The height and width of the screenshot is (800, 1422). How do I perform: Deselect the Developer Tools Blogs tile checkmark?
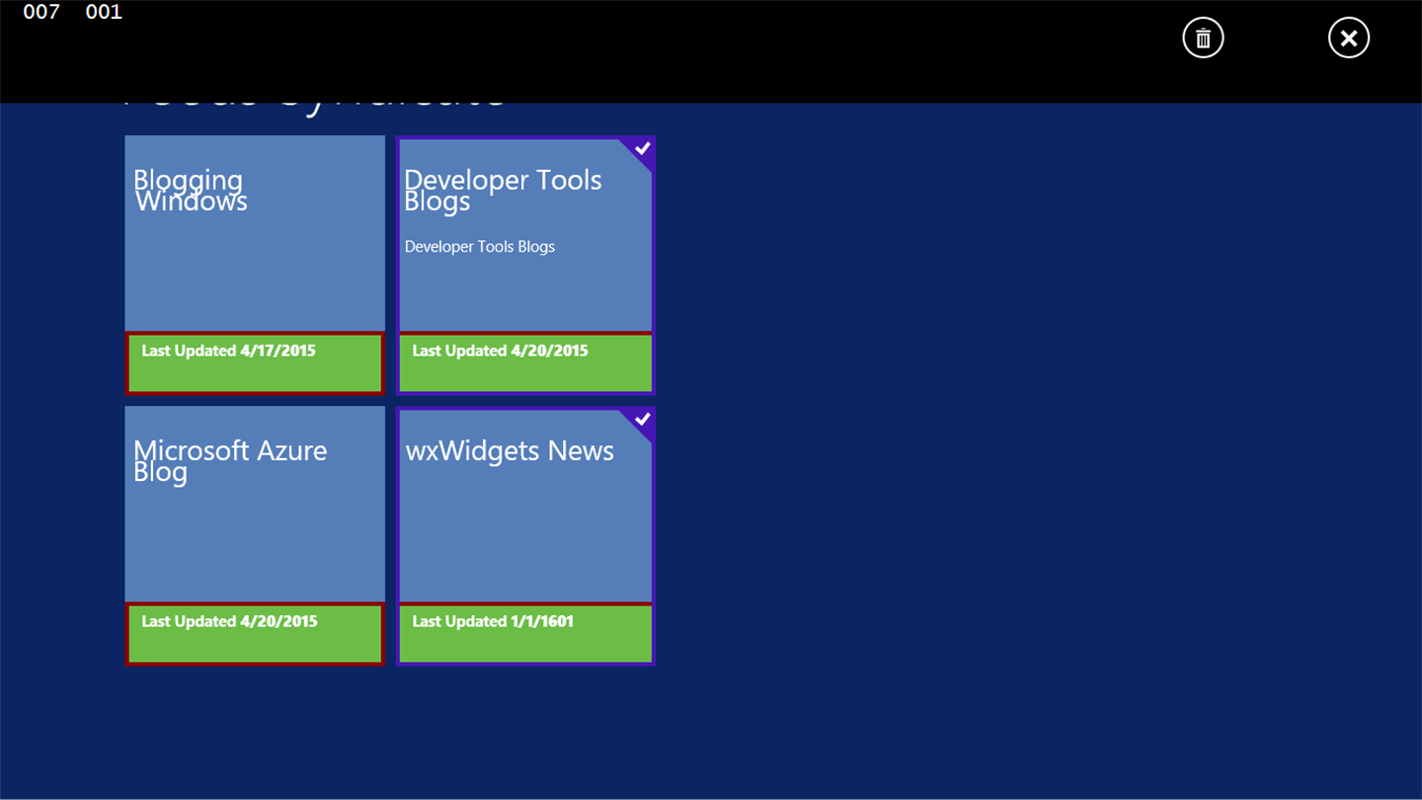click(642, 149)
